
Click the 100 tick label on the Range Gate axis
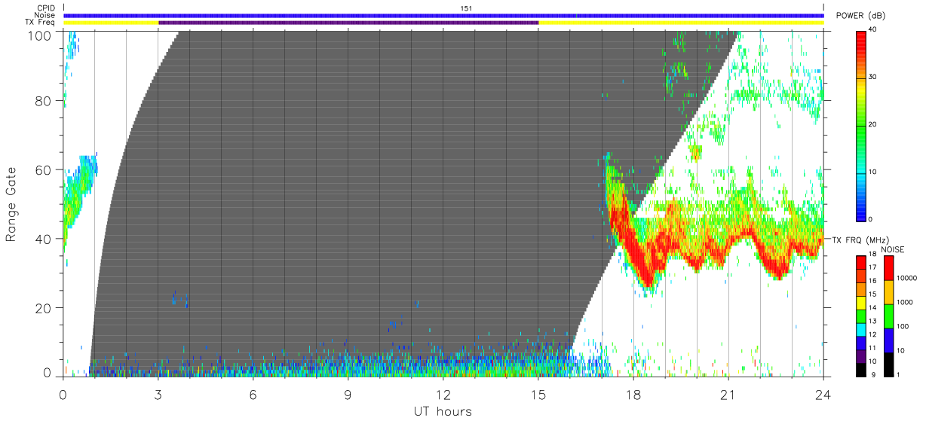[39, 35]
